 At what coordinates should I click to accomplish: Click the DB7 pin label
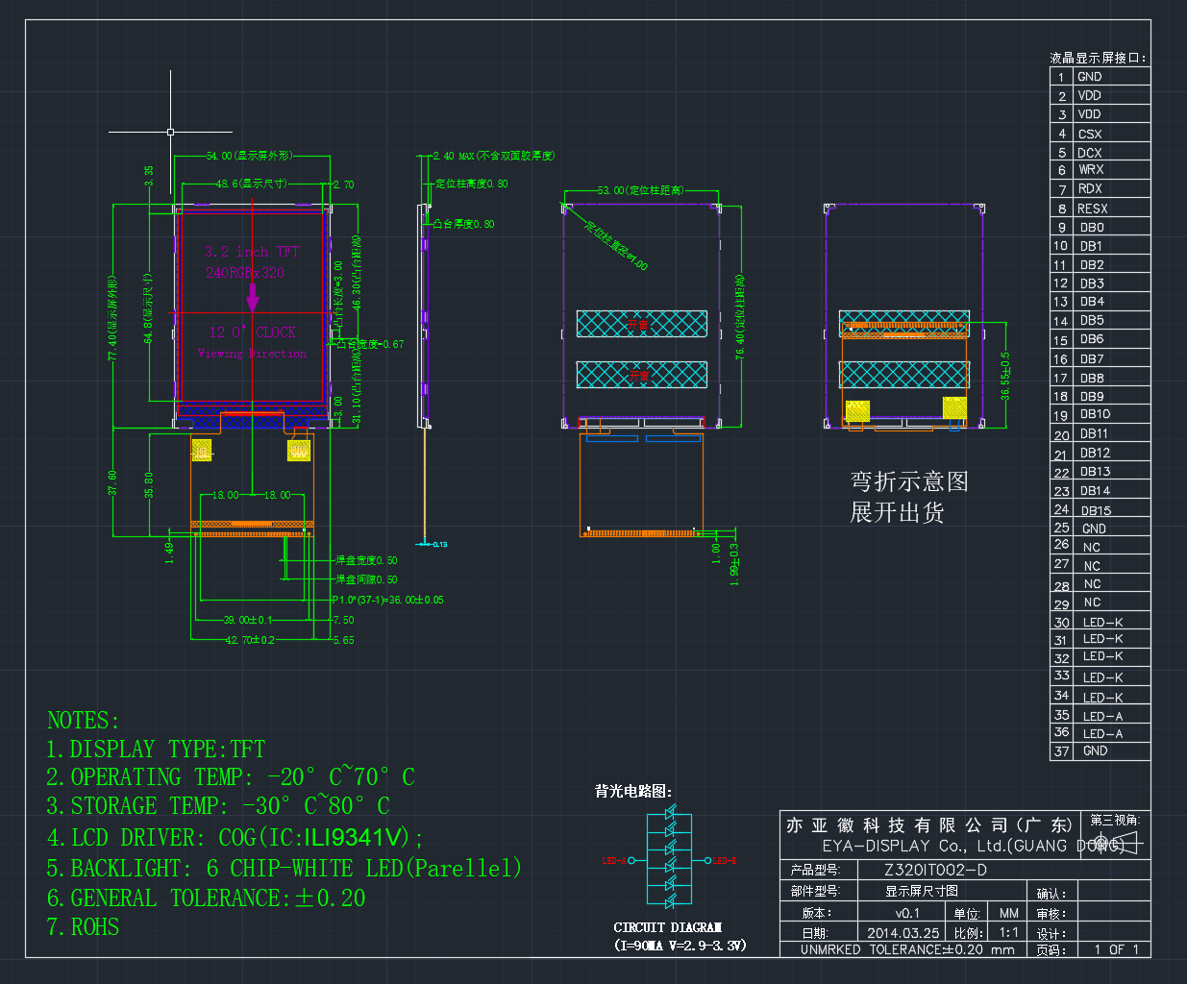tap(1092, 359)
